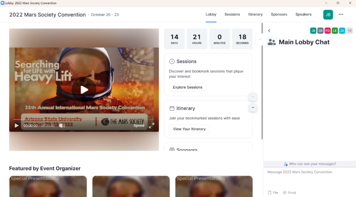Enter fullscreen for the video

pyautogui.click(x=152, y=126)
